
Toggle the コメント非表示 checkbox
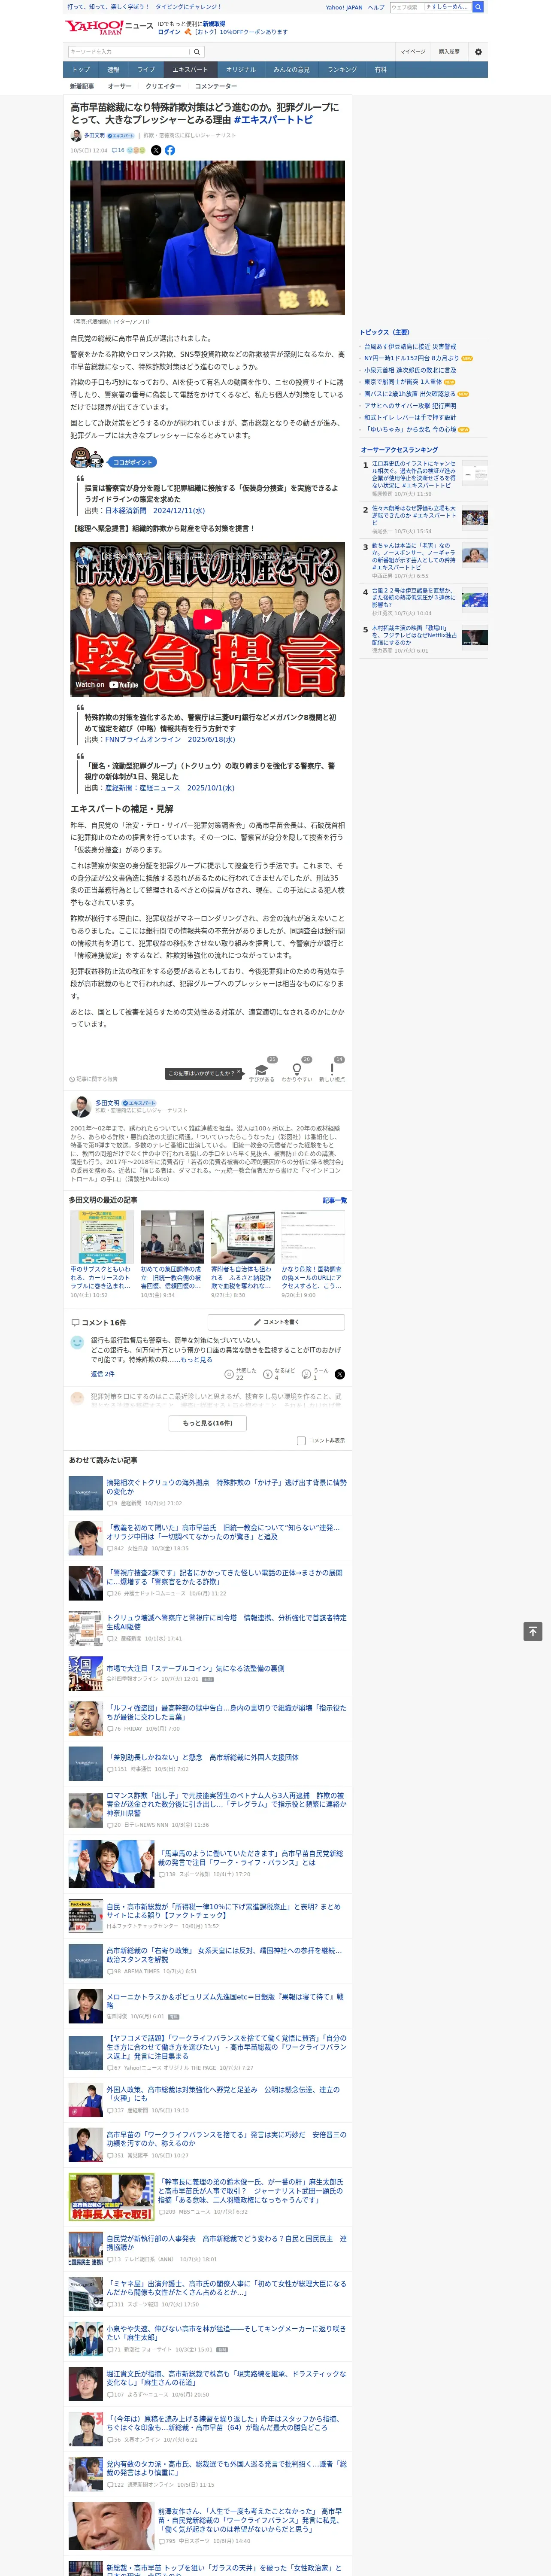tap(301, 1440)
